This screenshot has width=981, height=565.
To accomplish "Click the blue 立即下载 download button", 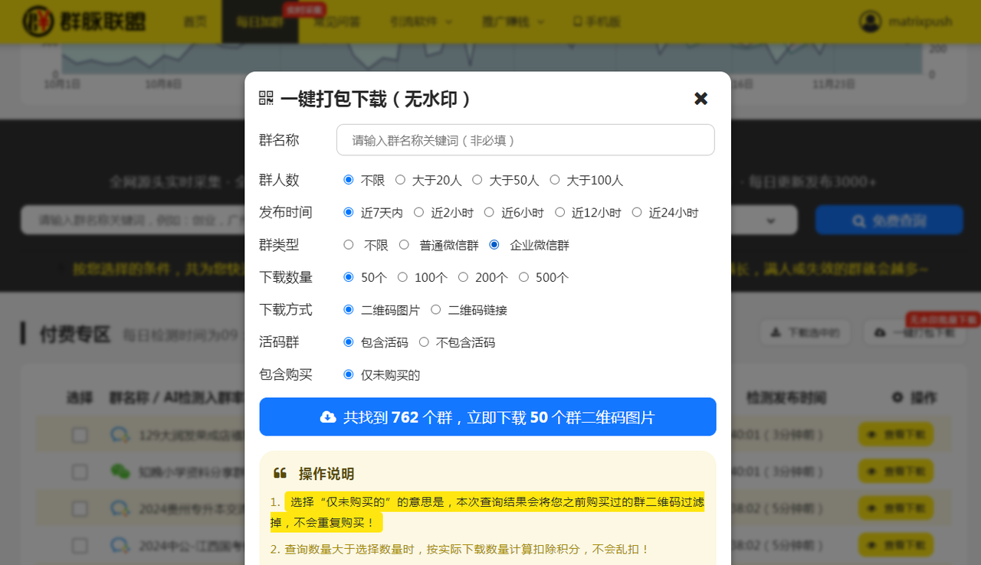I will [487, 416].
